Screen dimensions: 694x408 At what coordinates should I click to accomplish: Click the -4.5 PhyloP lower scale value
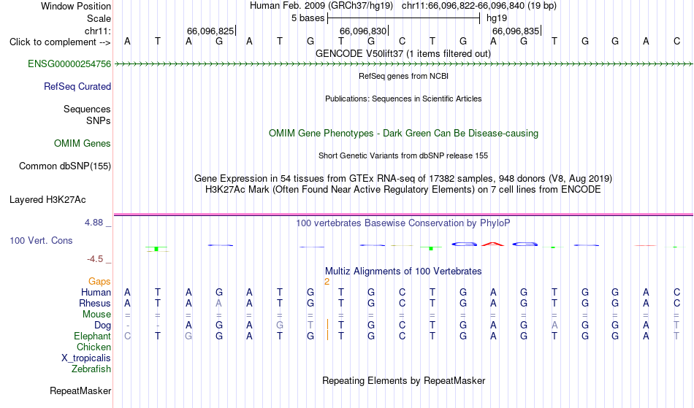tap(95, 258)
